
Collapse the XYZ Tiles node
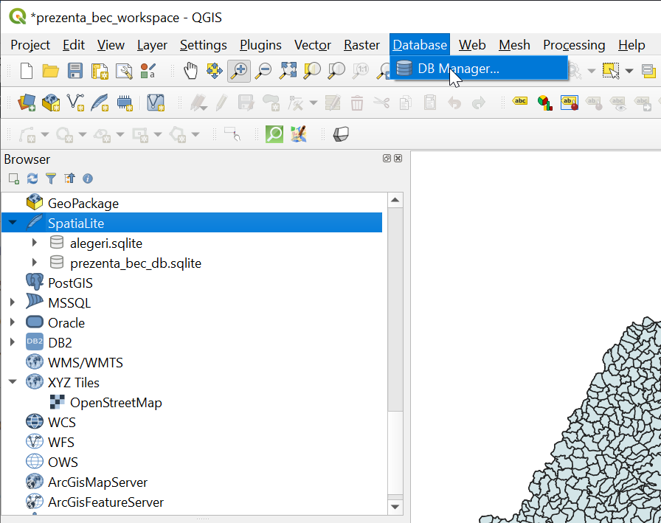tap(13, 381)
